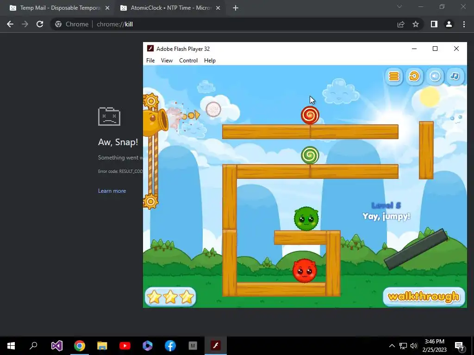Open taskbar search
Viewport: 474px width, 355px height.
click(x=33, y=346)
